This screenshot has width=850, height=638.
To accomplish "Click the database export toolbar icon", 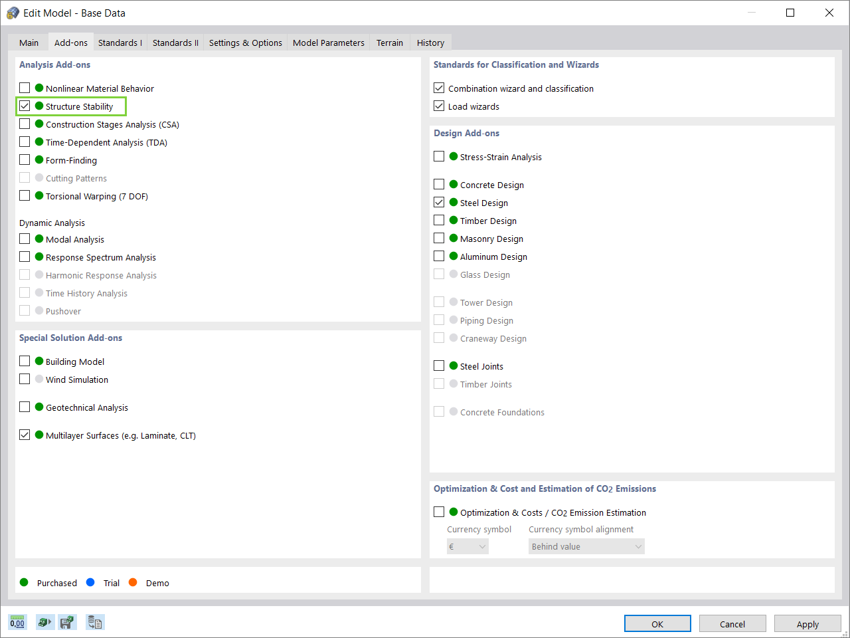I will [x=95, y=622].
